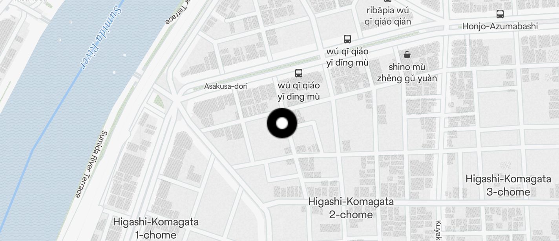
Task: Click wú qī qiáo label directly above location marker
Action: [299, 91]
